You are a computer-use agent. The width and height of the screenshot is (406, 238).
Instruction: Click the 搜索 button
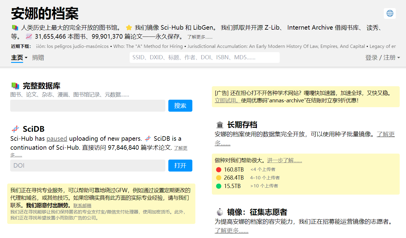pyautogui.click(x=180, y=106)
